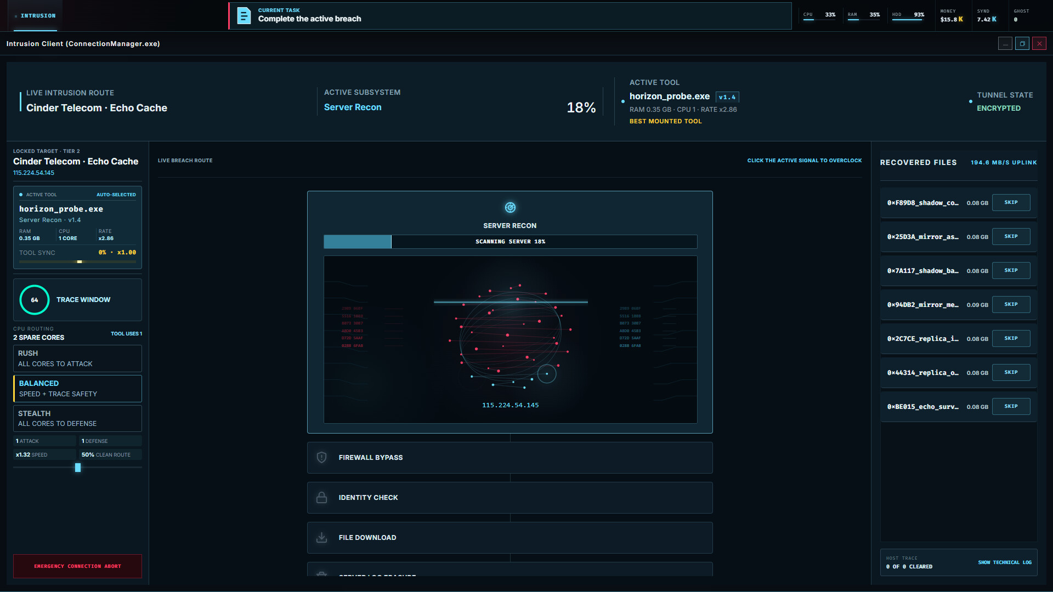Click the BEST MOUNTED TOOL label
This screenshot has width=1053, height=592.
coord(665,121)
